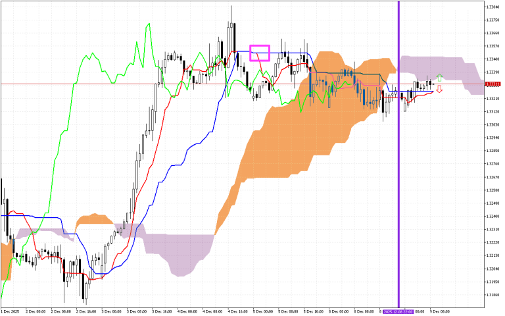505x316 pixels.
Task: Click the 1.32580 price scale label
Action: click(x=493, y=190)
